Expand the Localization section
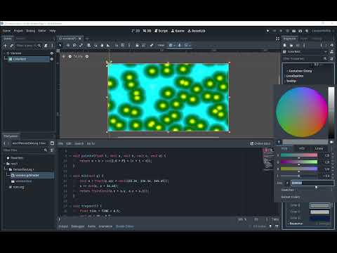The width and height of the screenshot is (337, 253). (294, 76)
